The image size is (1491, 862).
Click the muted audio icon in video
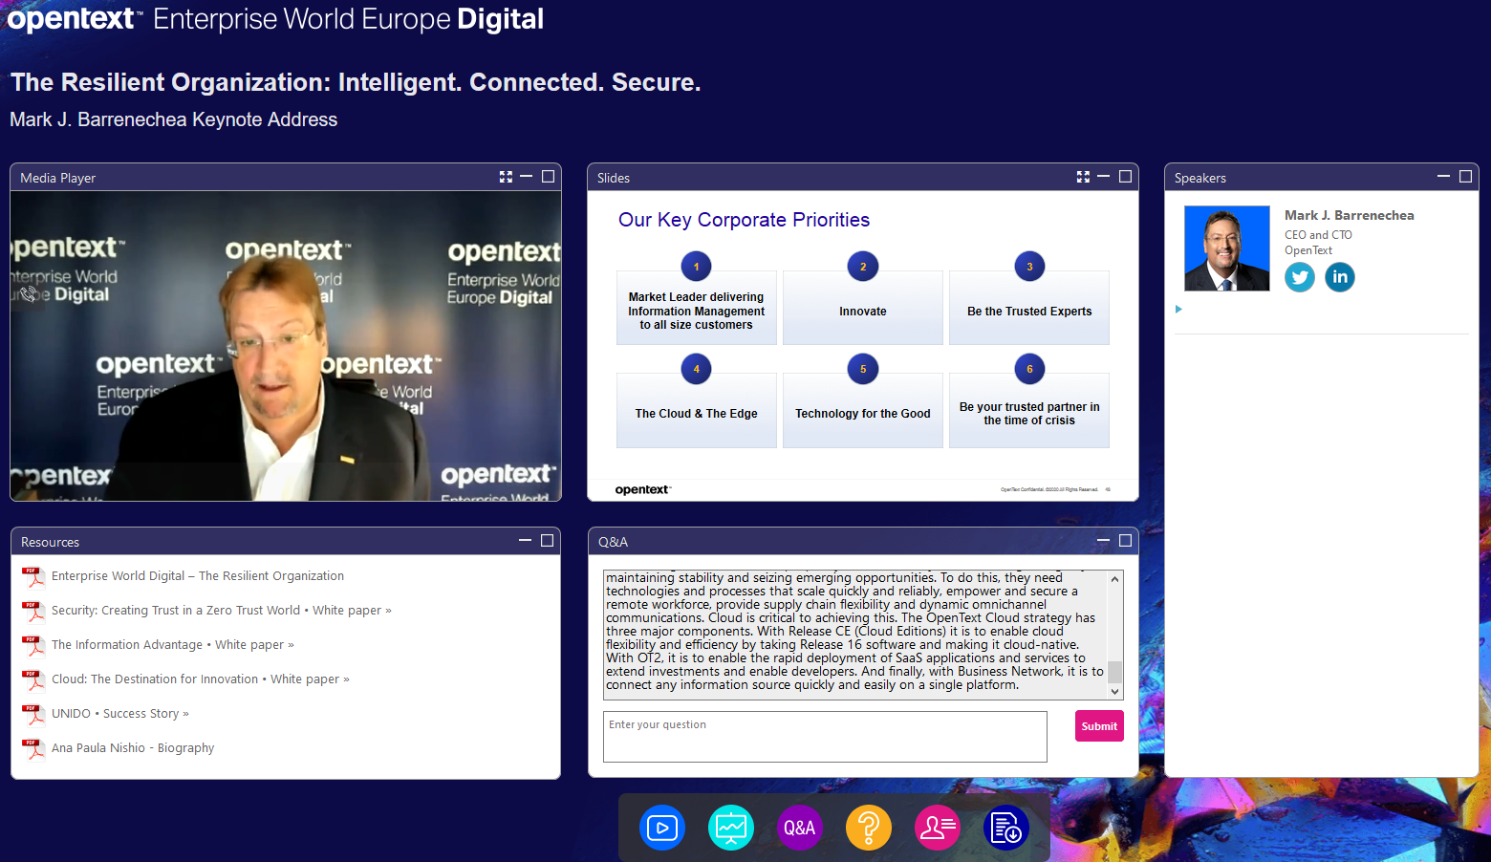click(x=30, y=294)
